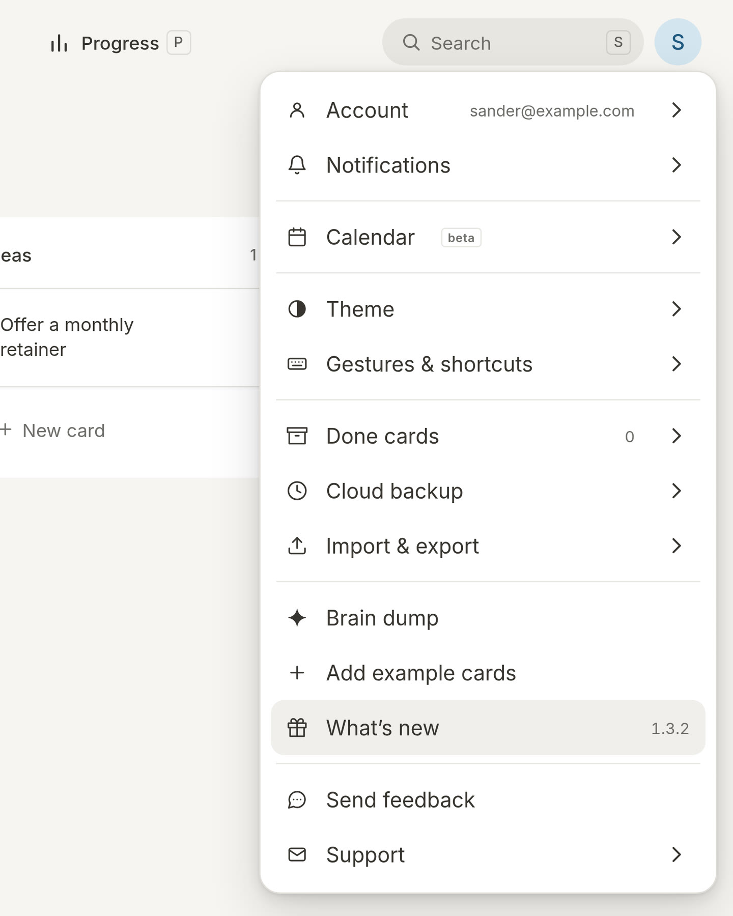This screenshot has width=733, height=916.
Task: Focus the Search input field
Action: pyautogui.click(x=513, y=42)
